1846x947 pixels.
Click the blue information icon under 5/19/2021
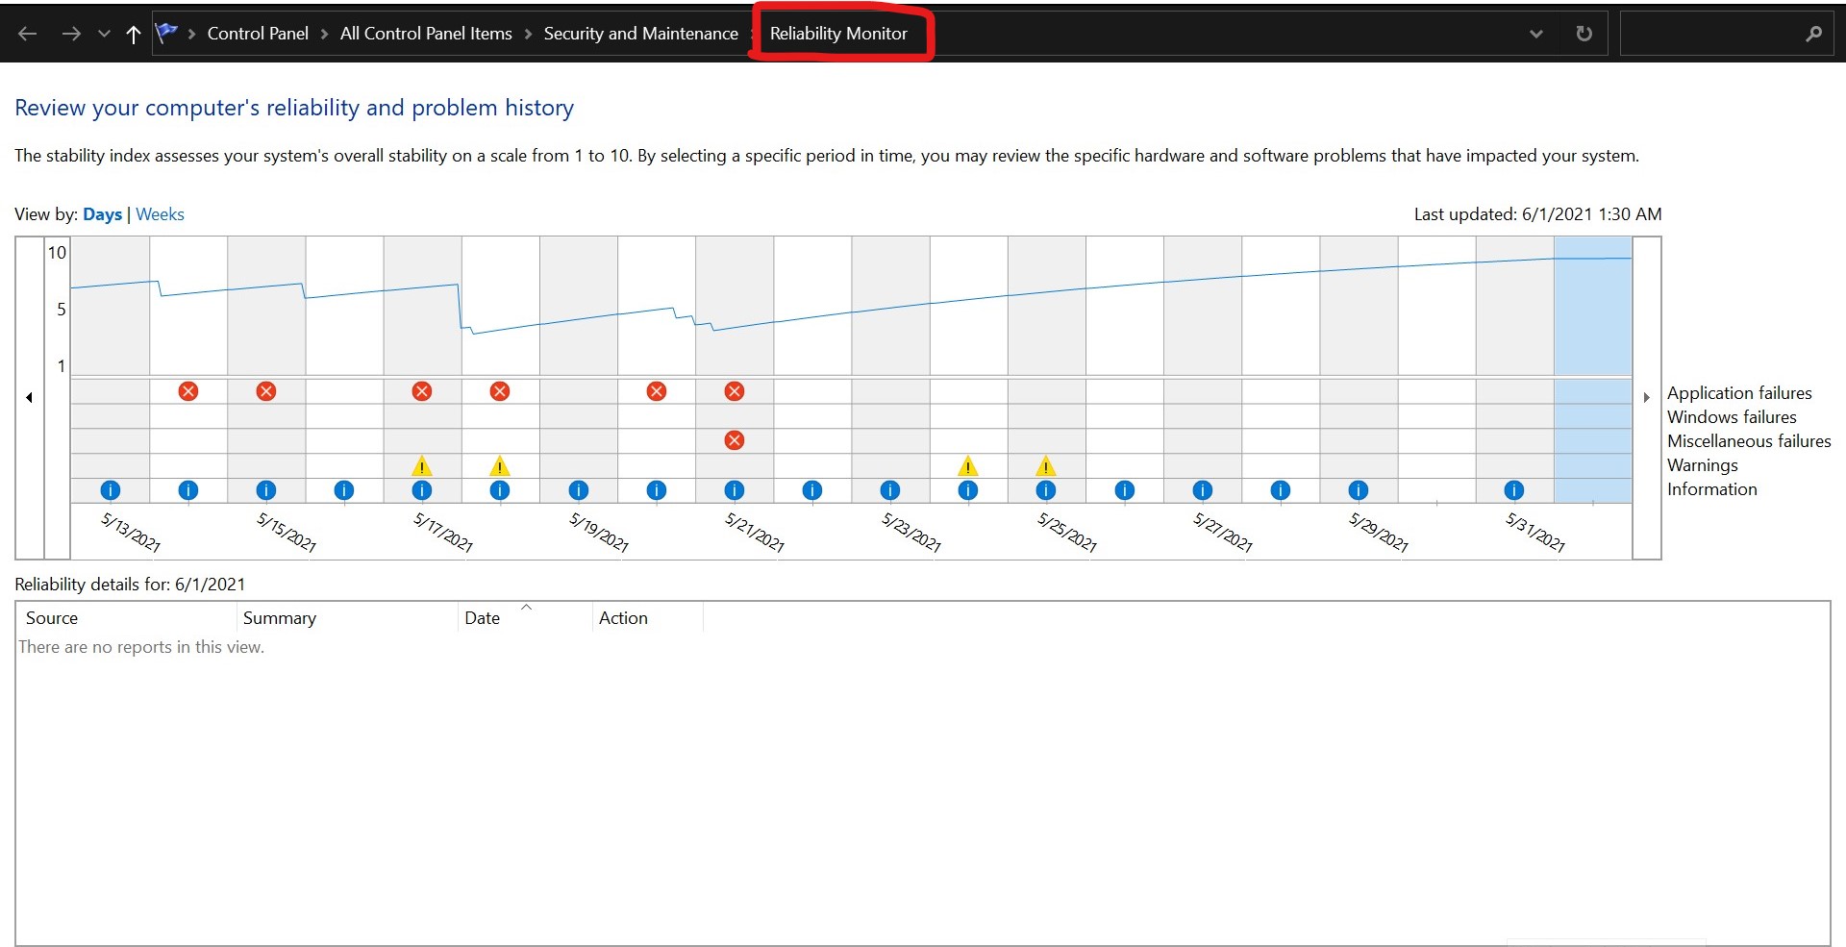(579, 490)
